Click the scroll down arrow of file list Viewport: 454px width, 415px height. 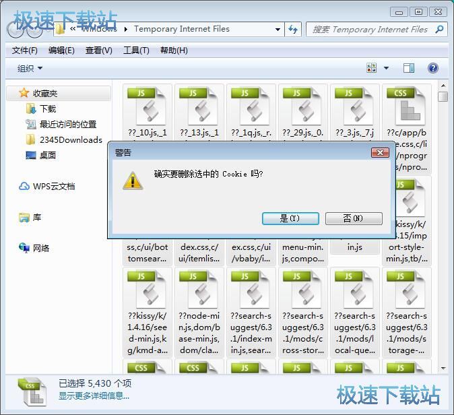443,369
